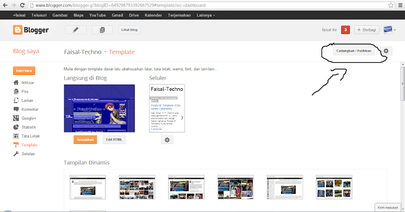This screenshot has height=212, width=405.
Task: Open Statistik label in sidebar
Action: [29, 127]
